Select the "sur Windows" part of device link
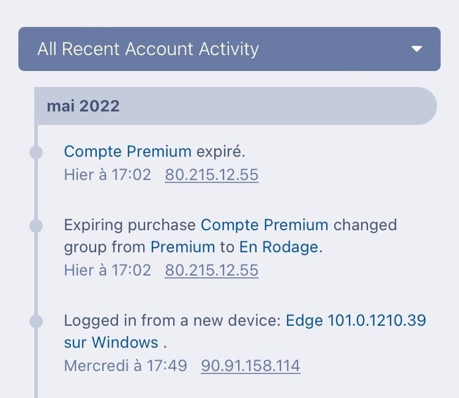The image size is (459, 398). click(x=111, y=343)
